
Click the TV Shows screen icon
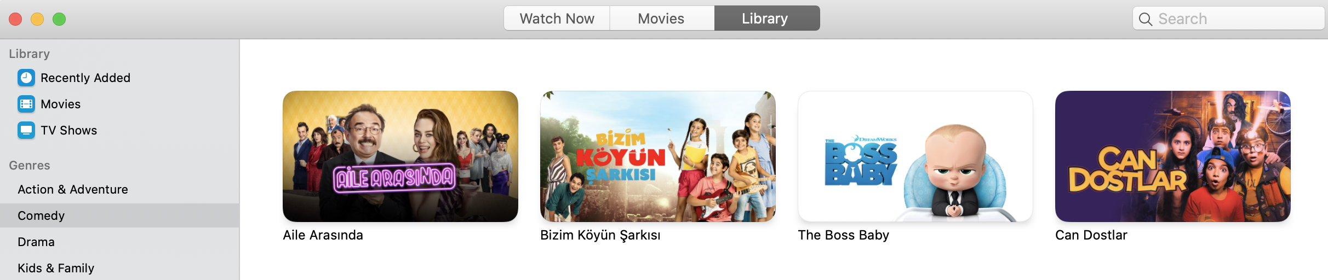(x=26, y=130)
